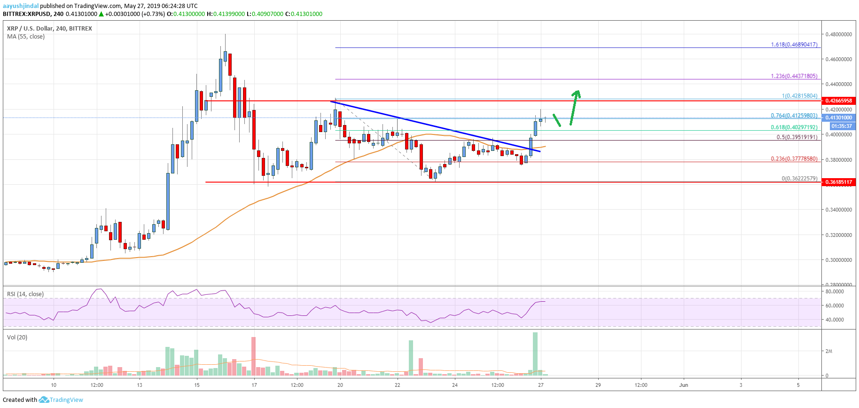Click the red 0.42665958 price label
The image size is (859, 408).
tap(838, 101)
